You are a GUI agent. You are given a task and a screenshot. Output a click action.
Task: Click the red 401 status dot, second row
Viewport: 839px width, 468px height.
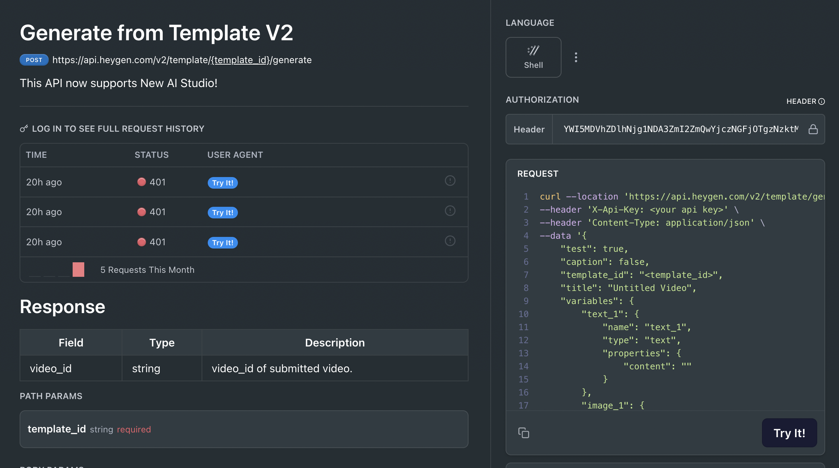(142, 212)
